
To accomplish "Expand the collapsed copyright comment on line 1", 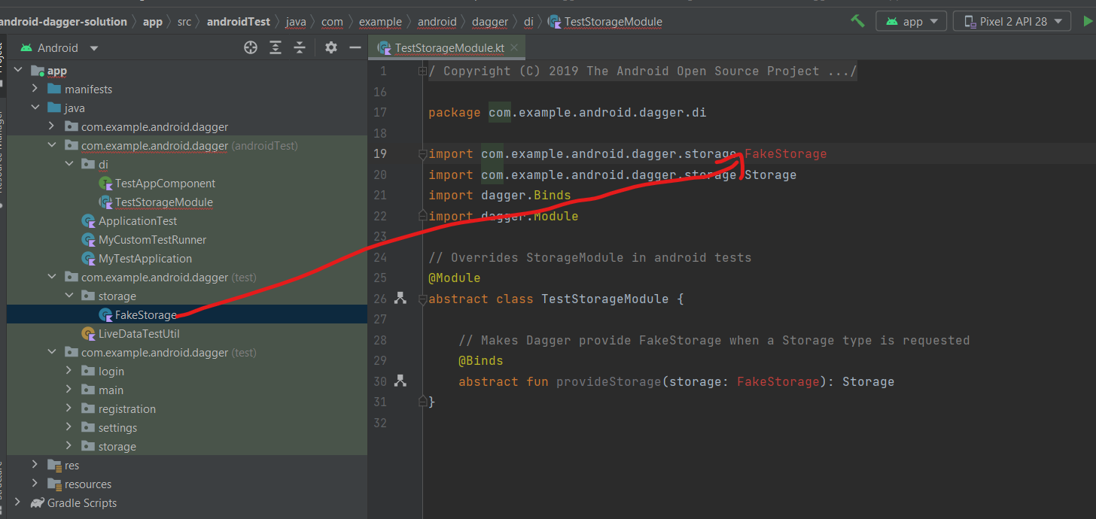I will (422, 71).
